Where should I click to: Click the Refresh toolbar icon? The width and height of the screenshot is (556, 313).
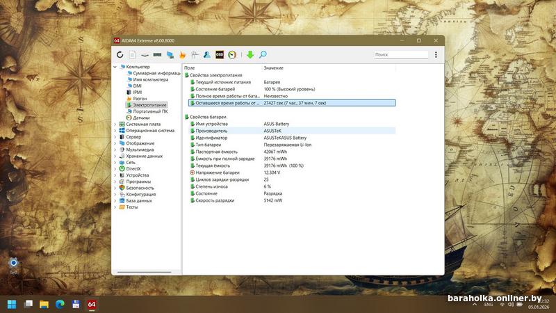[120, 54]
